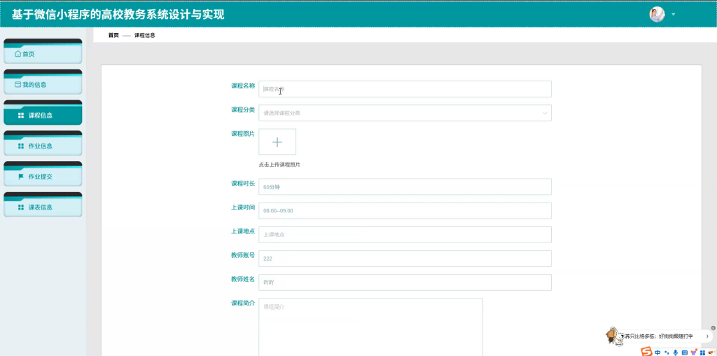Click the Sogou S input method logo
The width and height of the screenshot is (717, 356).
pos(646,352)
